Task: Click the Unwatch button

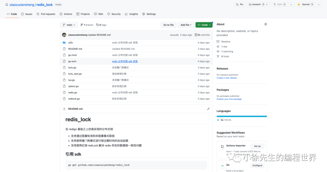Action: click(x=256, y=4)
